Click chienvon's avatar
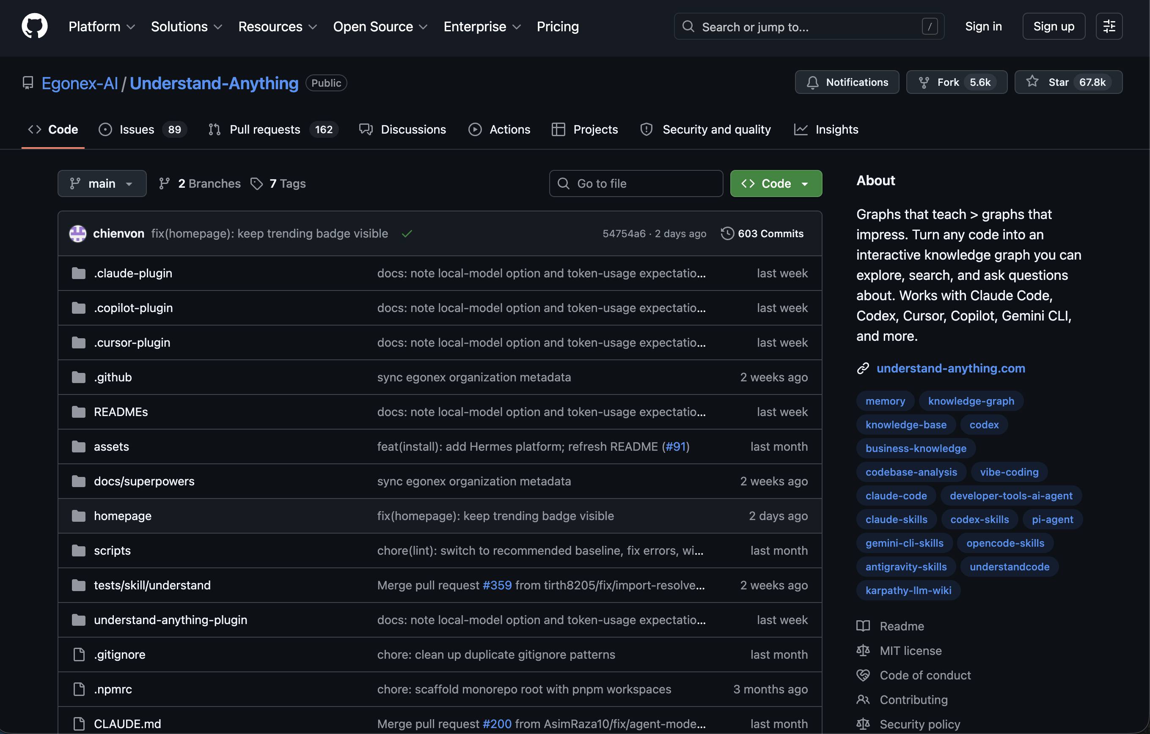The width and height of the screenshot is (1150, 734). (x=78, y=233)
